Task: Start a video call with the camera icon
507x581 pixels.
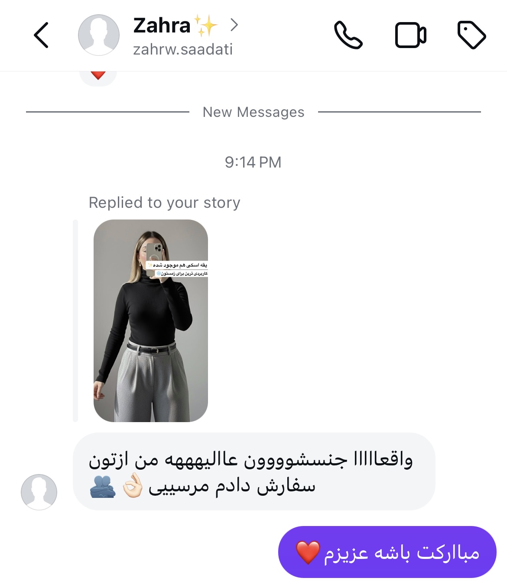Action: click(x=410, y=35)
